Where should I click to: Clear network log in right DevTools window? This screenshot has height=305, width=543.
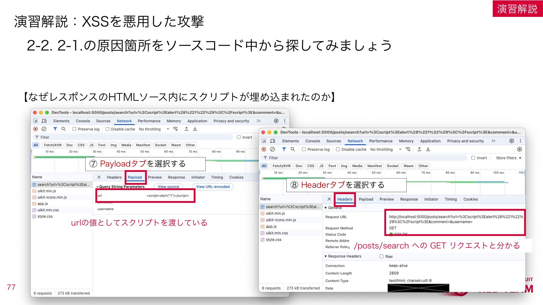pyautogui.click(x=273, y=149)
